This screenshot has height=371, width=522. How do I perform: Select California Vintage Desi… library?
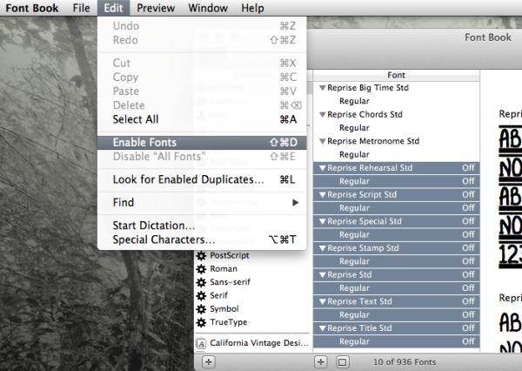point(259,343)
